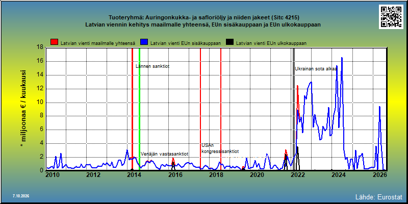Click the chart title line with 'Sitc 4215'

click(x=203, y=18)
